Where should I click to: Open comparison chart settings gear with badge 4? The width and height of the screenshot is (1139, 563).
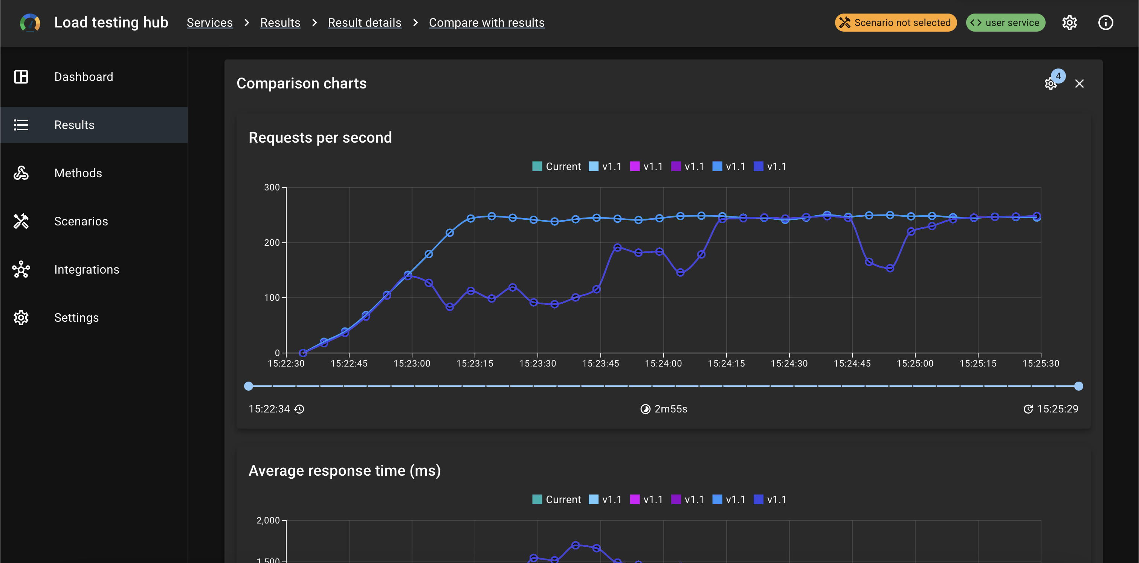(x=1051, y=84)
